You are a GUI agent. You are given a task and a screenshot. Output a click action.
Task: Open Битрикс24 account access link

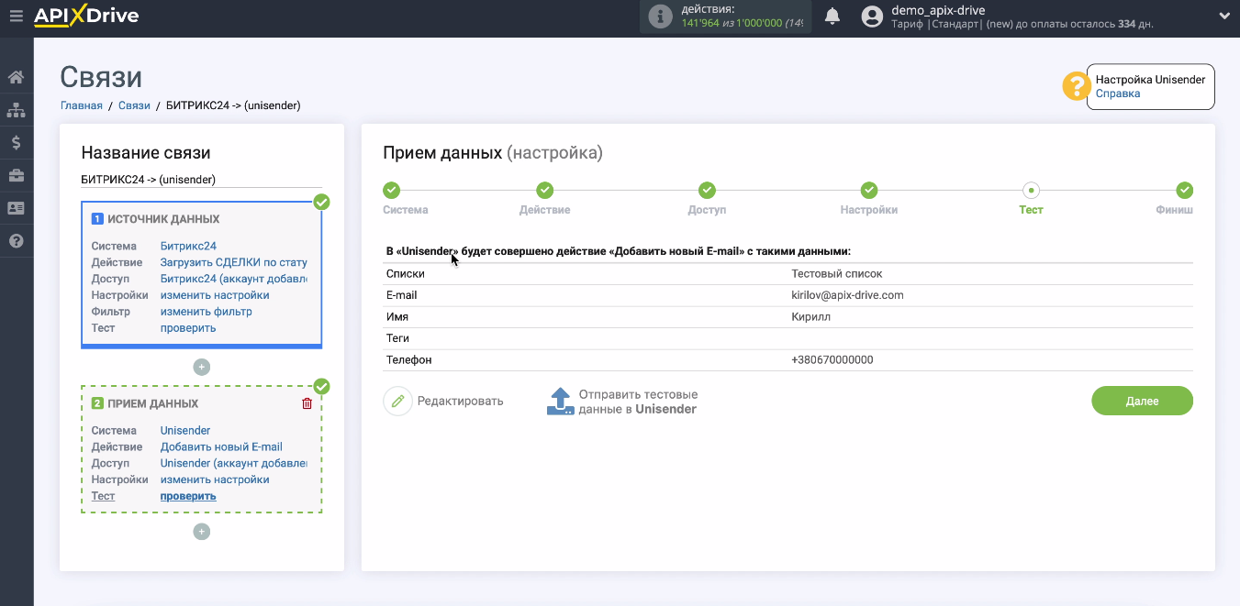point(234,279)
